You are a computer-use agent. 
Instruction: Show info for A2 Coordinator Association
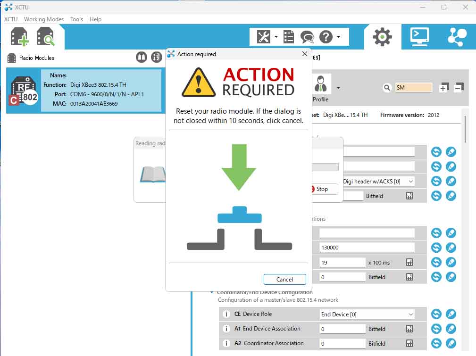pyautogui.click(x=226, y=343)
